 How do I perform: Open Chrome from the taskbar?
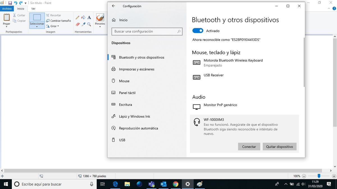coord(176,184)
